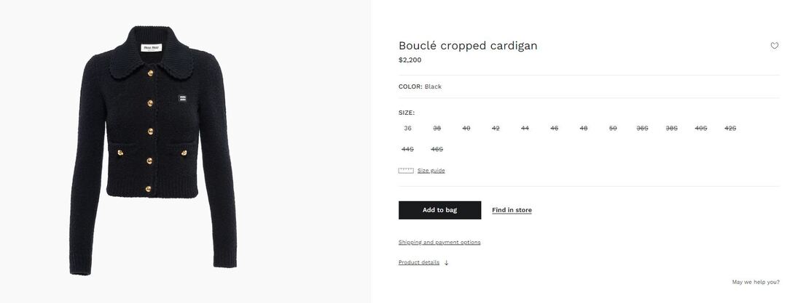Expand Product details section

pos(419,262)
